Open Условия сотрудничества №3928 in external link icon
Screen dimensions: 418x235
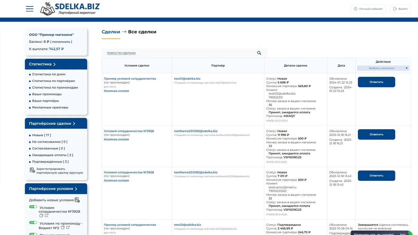[47, 216]
